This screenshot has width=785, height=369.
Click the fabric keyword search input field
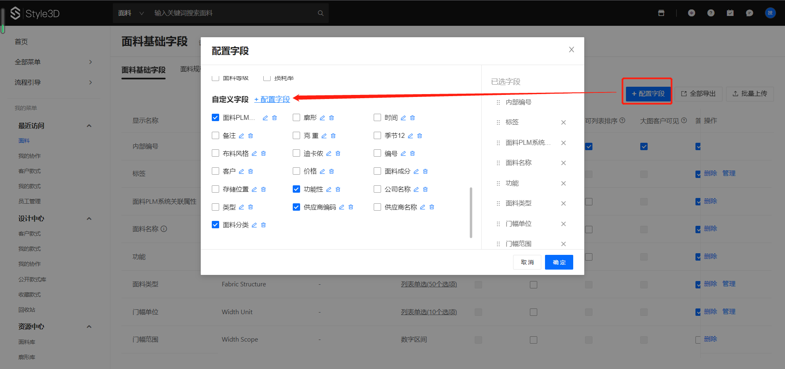233,13
